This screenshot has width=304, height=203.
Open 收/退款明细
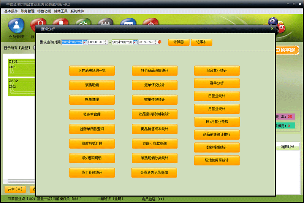(x=92, y=158)
